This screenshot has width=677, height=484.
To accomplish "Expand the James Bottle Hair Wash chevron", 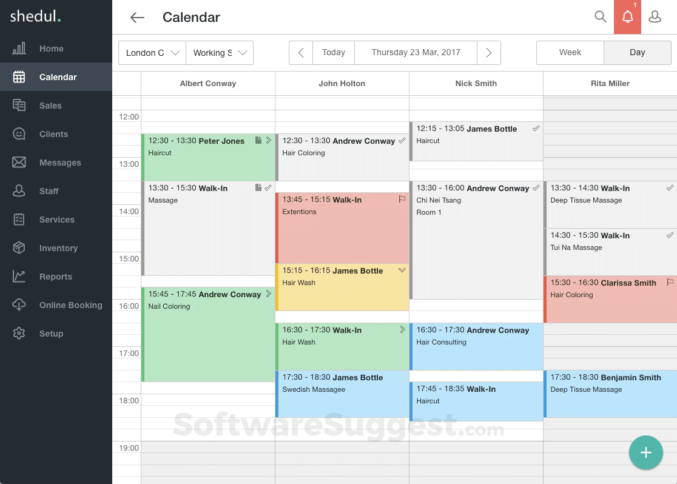I will click(x=402, y=271).
